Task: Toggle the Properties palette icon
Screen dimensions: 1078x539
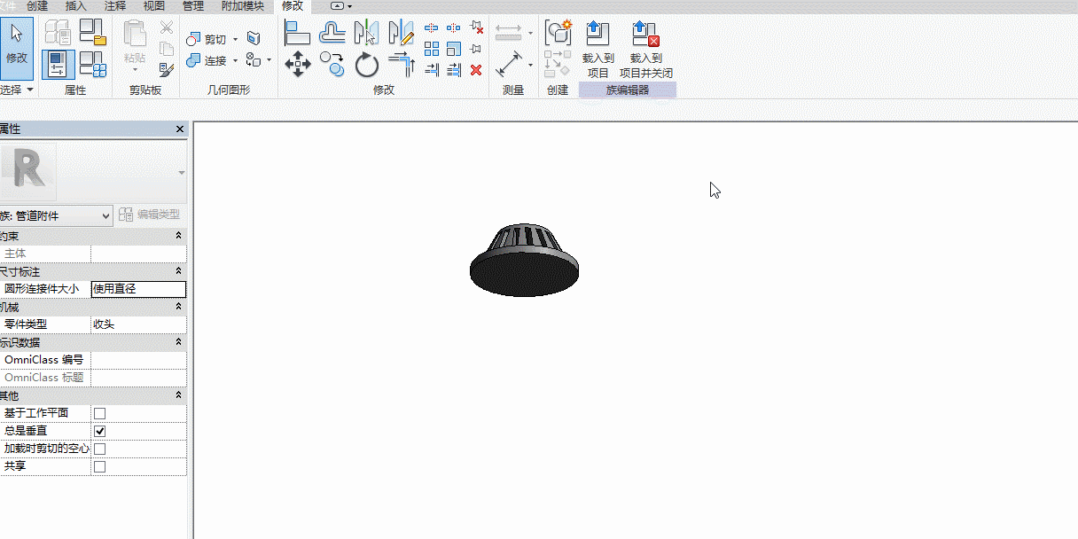Action: [x=58, y=65]
